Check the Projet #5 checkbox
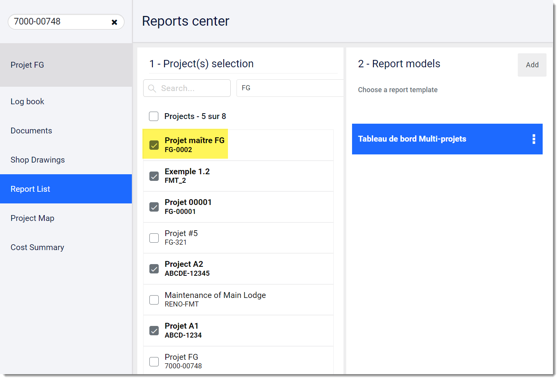The image size is (559, 380). click(x=154, y=238)
